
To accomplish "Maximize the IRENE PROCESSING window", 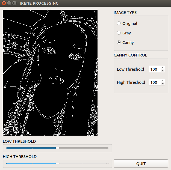I will point(14,3).
